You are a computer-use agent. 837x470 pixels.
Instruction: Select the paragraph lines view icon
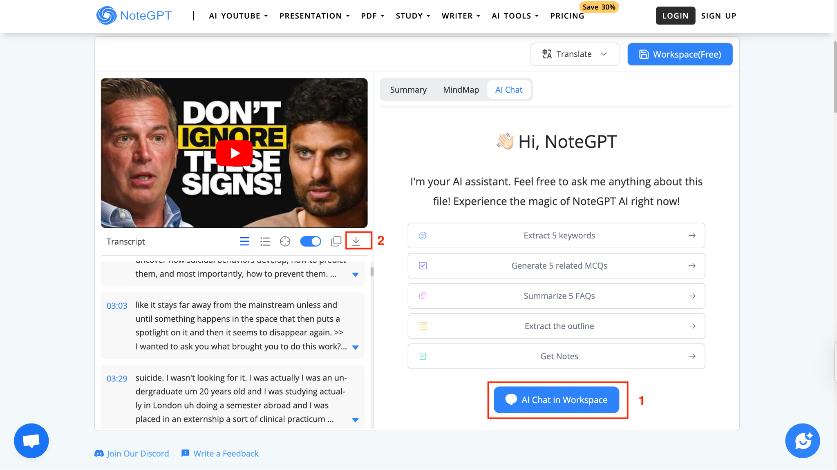pyautogui.click(x=244, y=241)
